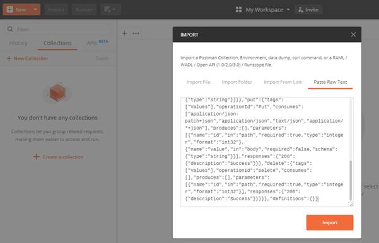The image size is (379, 243).
Task: Select the Collections tab
Action: [x=57, y=43]
